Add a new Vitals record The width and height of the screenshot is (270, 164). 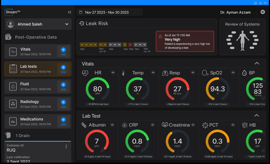tap(63, 52)
